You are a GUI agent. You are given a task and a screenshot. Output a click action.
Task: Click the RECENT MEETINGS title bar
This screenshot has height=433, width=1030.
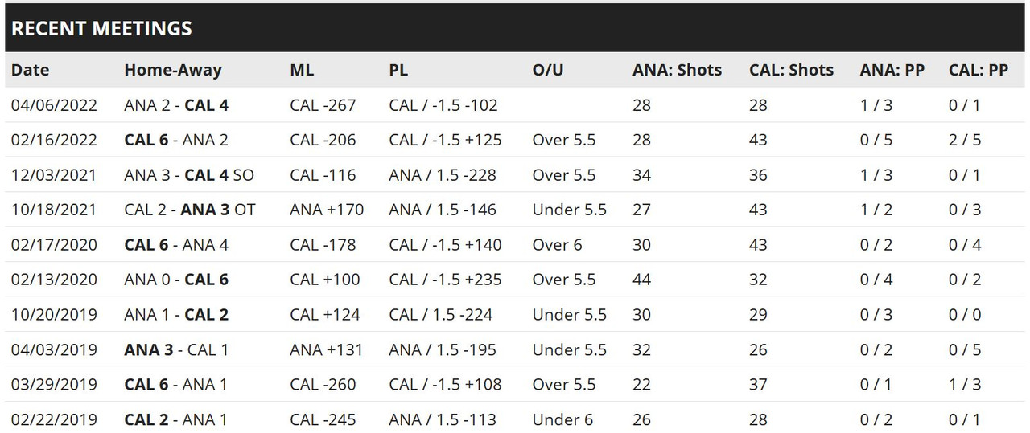(515, 28)
